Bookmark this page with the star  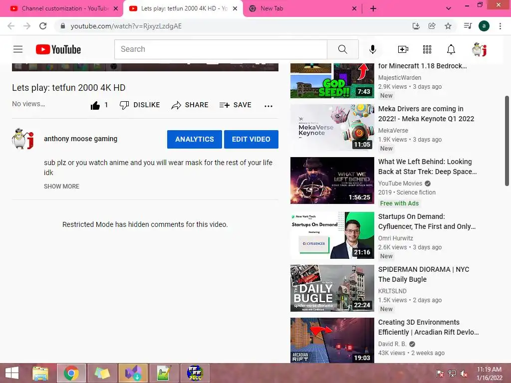(448, 26)
